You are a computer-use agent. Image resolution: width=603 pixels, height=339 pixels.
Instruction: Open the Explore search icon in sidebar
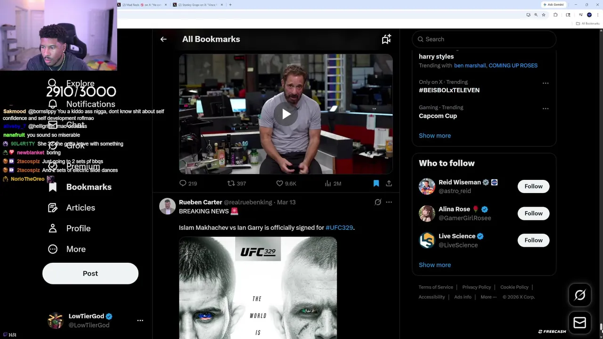52,83
